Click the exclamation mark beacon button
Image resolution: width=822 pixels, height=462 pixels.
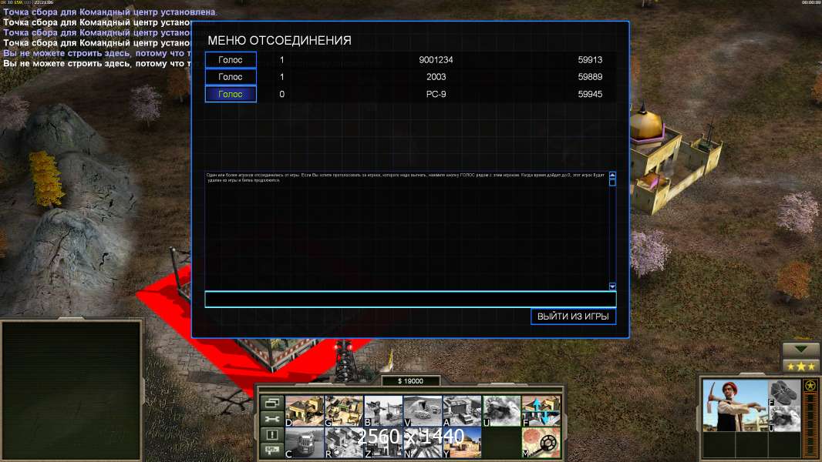point(272,434)
